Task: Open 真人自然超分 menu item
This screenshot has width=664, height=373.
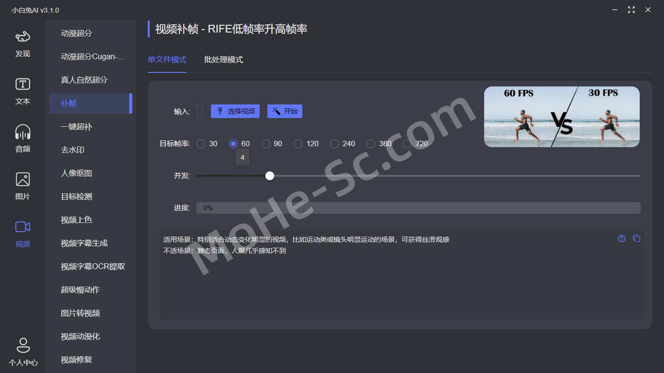Action: pyautogui.click(x=90, y=80)
